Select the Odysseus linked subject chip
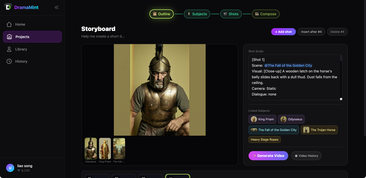The height and width of the screenshot is (178, 366). 291,119
